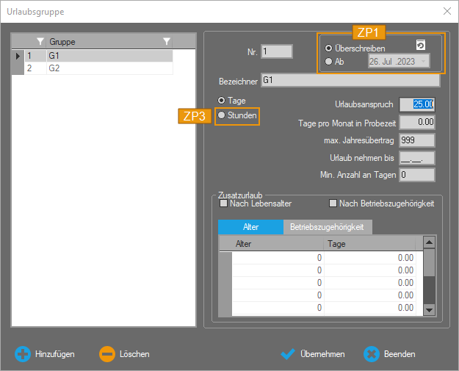Click the blue checkmark Übernehmen icon
Screen dimensions: 459x371
tap(289, 354)
